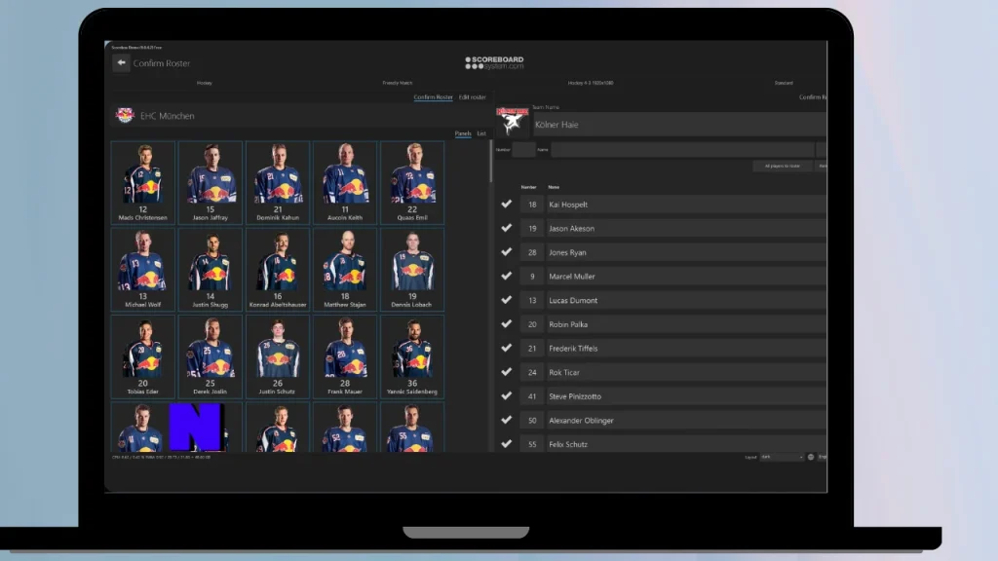998x561 pixels.
Task: Click the Marcel Muller name field
Action: (x=687, y=276)
